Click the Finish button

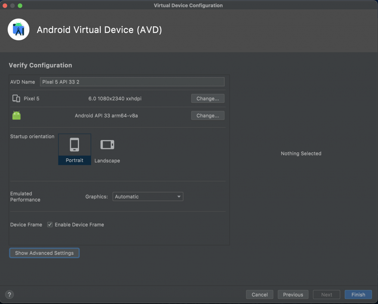(358, 295)
